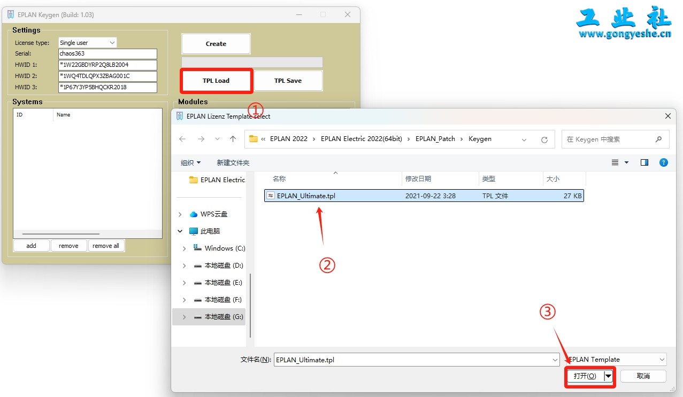Open the view layout options icon
The height and width of the screenshot is (397, 683).
[615, 162]
